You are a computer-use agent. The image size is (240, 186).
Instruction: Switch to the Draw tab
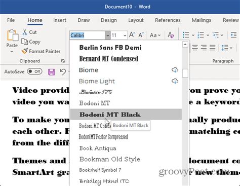(84, 20)
